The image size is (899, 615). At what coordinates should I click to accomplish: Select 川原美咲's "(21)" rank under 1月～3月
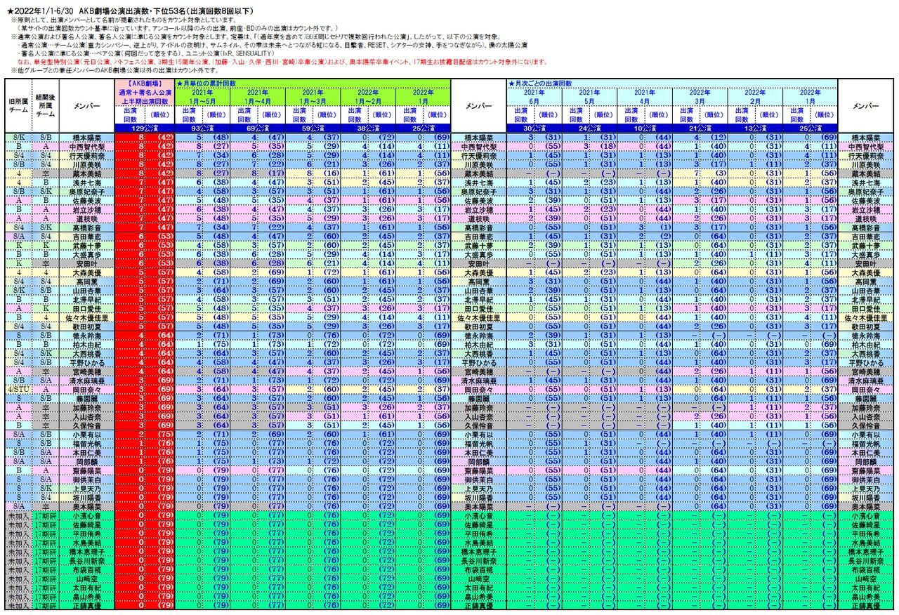click(x=327, y=164)
